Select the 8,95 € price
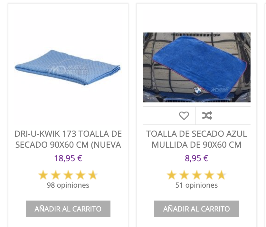The image size is (266, 227). (197, 158)
